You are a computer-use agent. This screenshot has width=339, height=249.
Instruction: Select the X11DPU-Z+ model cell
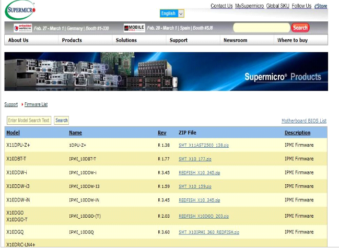(x=18, y=145)
